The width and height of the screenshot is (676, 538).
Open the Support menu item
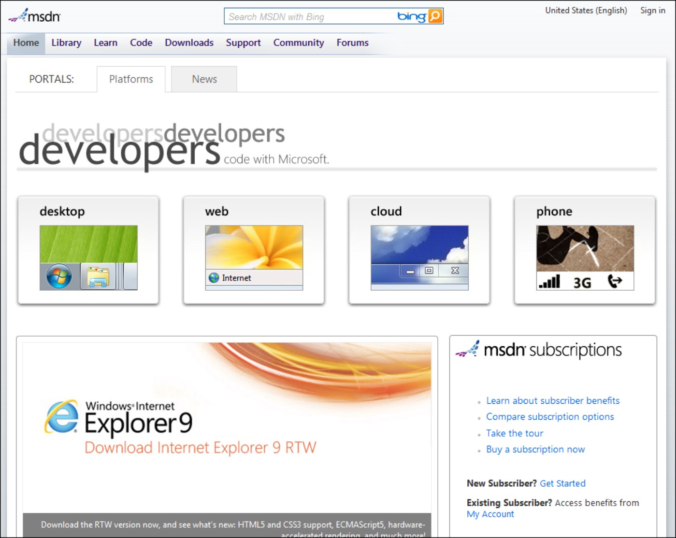click(x=243, y=42)
